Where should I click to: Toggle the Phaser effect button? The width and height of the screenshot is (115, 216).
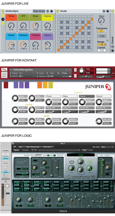tap(53, 96)
